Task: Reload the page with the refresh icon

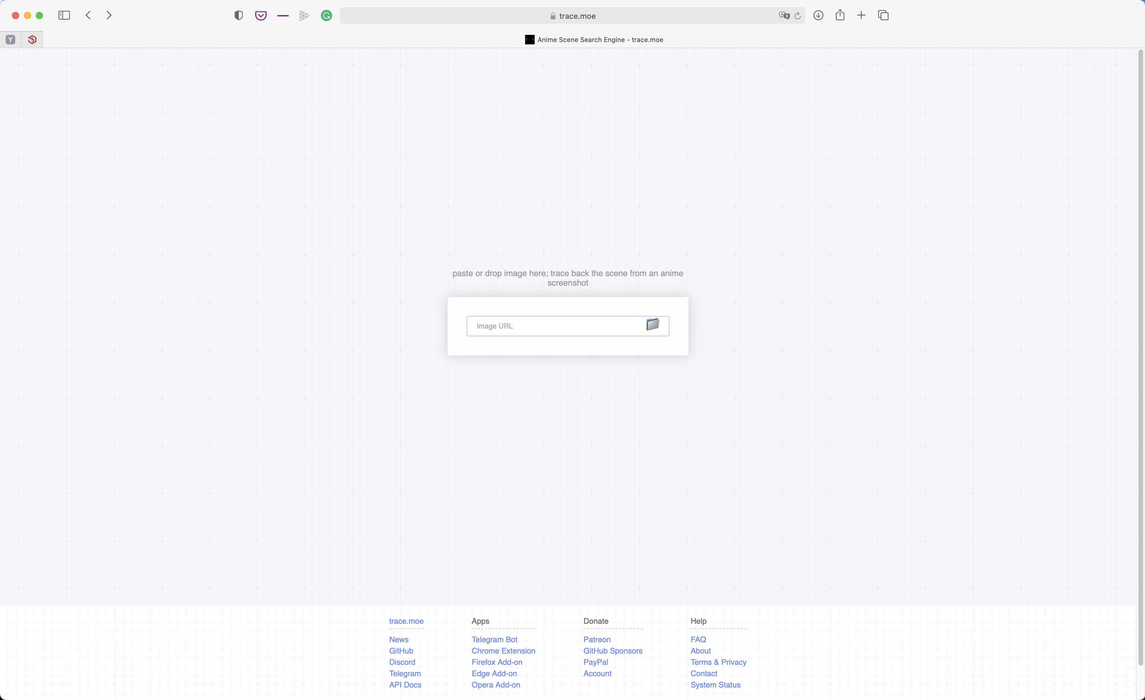Action: (x=797, y=16)
